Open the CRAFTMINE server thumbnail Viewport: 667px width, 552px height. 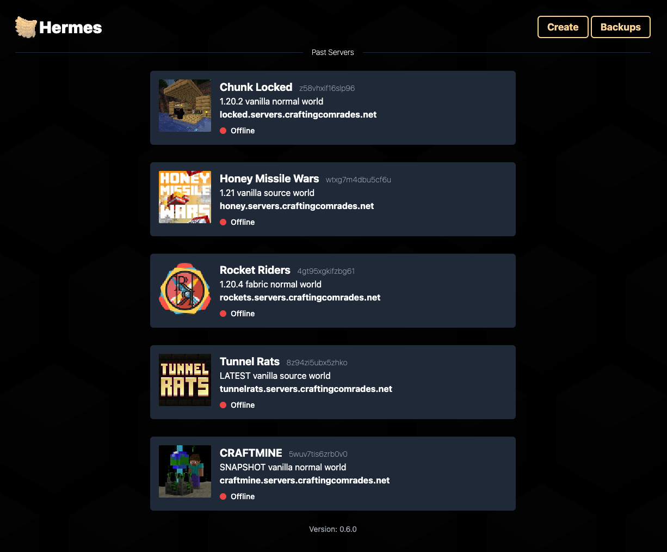tap(185, 471)
